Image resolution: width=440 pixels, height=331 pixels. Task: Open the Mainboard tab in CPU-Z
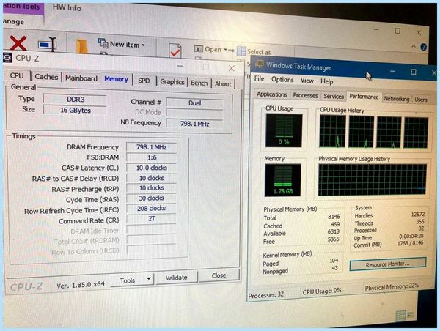coord(81,78)
